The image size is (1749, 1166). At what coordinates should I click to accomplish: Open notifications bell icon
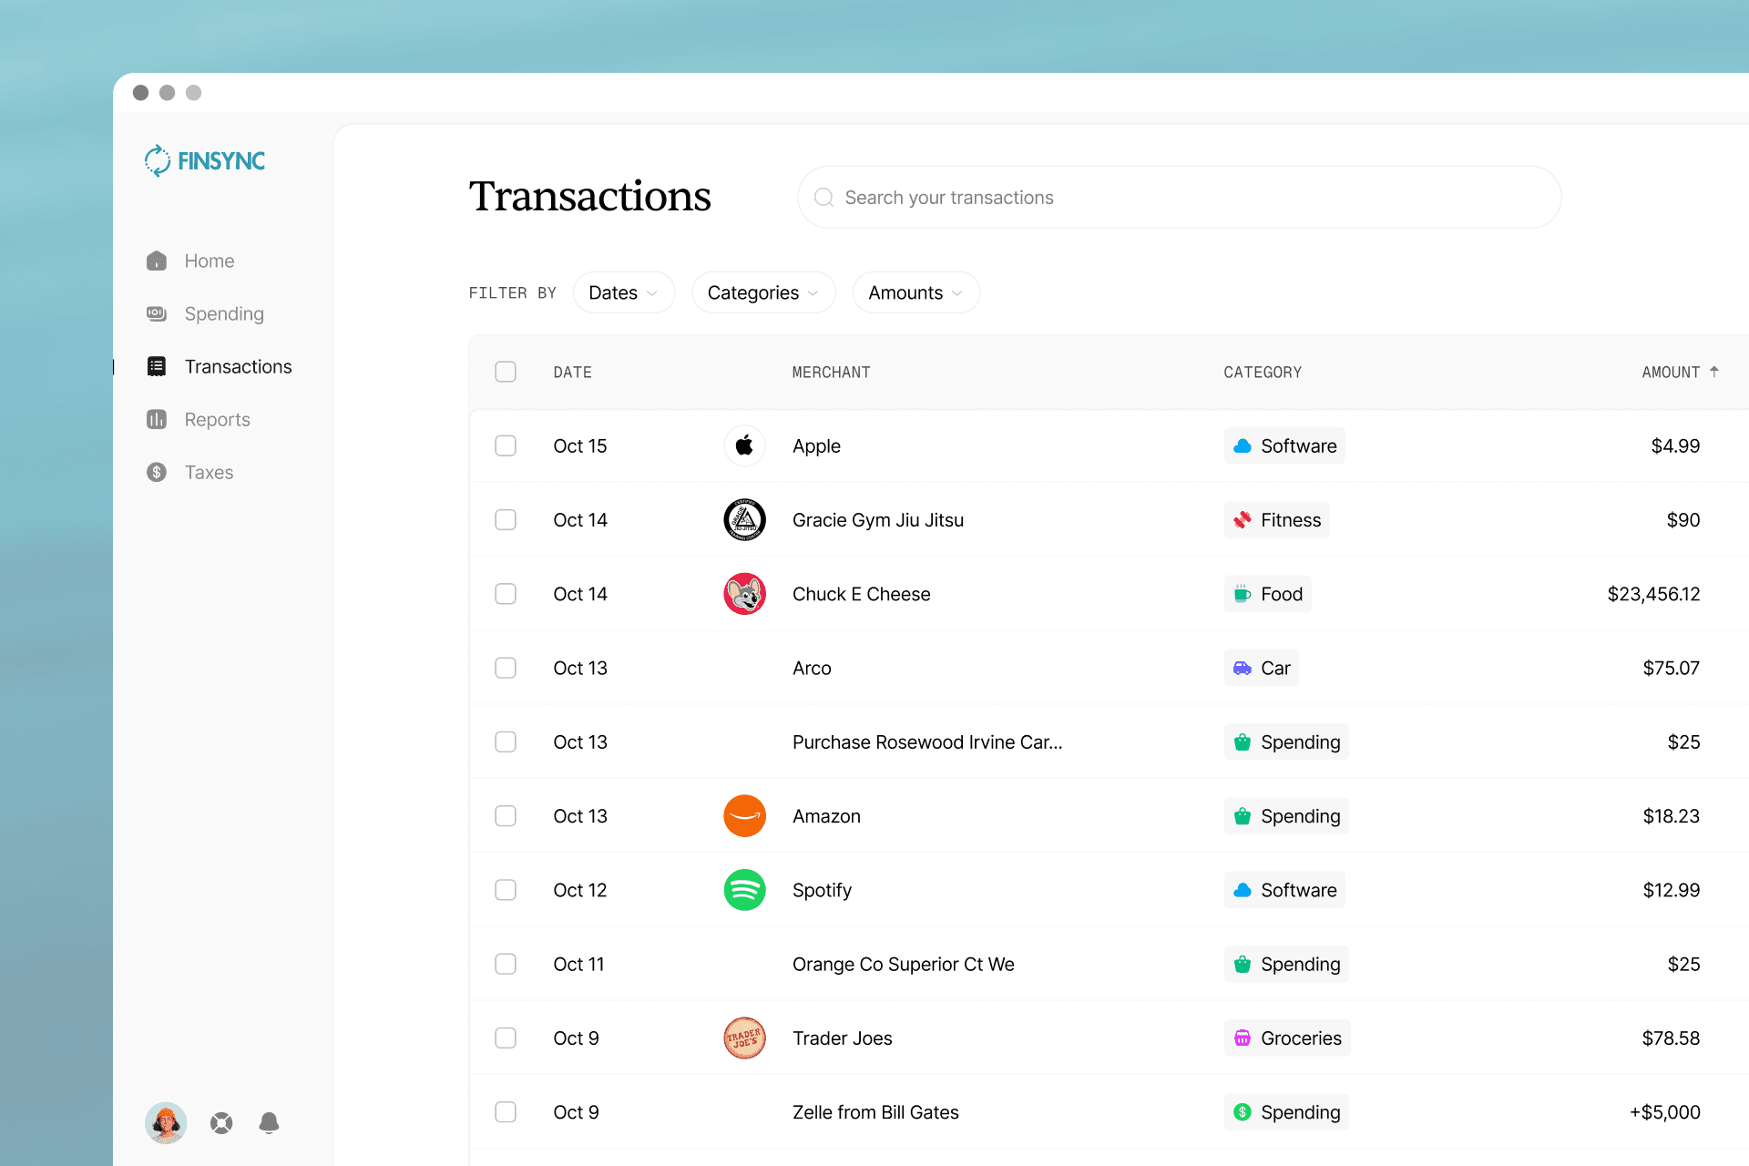(269, 1123)
